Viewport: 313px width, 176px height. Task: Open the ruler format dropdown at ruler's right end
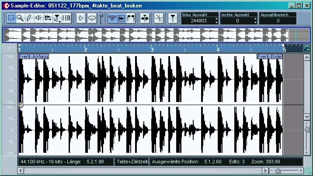[x=307, y=48]
